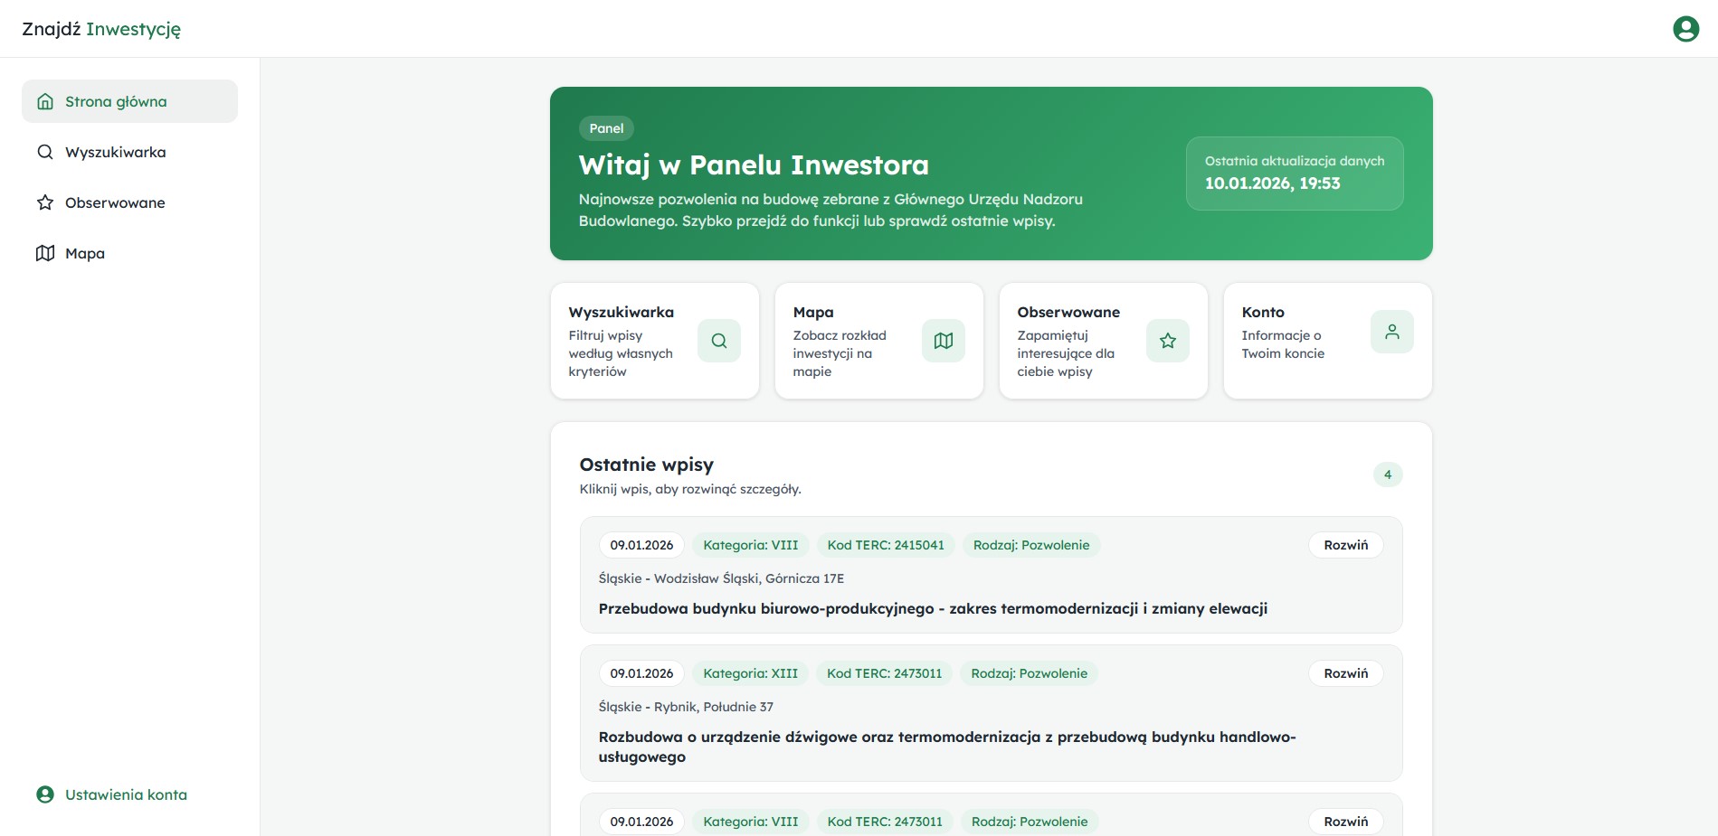This screenshot has width=1718, height=836.
Task: Click the star icon in Obserwowane card
Action: coord(1168,341)
